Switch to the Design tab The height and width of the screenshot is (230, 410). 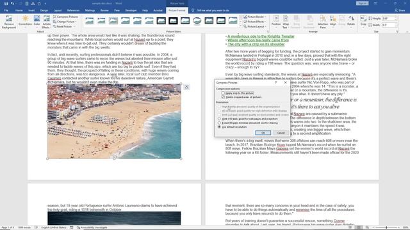44,10
